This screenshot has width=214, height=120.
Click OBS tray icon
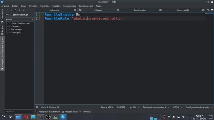pyautogui.click(x=164, y=117)
